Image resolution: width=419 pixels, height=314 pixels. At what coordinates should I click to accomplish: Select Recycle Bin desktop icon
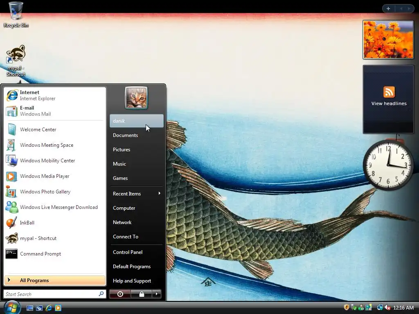16,15
